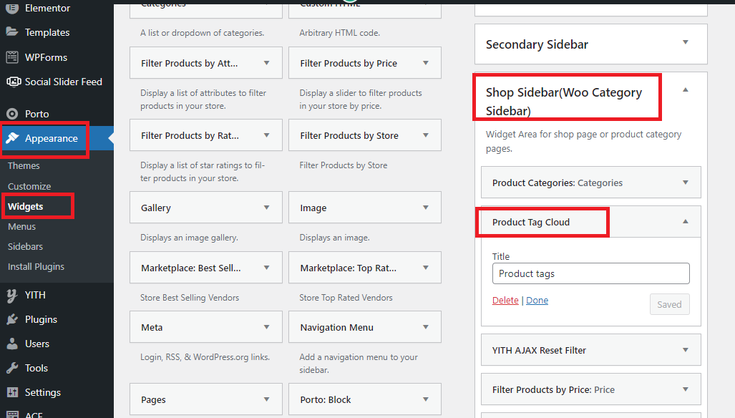Open the Menus submenu item

pos(22,226)
